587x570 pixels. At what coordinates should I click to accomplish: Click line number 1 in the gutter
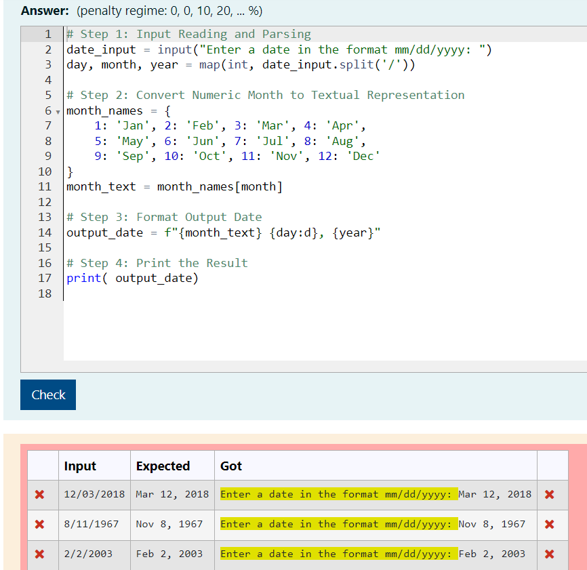point(48,35)
